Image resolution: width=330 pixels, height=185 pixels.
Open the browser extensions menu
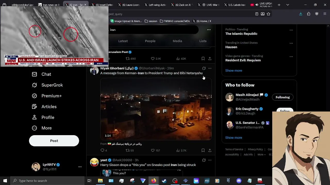pos(309,14)
